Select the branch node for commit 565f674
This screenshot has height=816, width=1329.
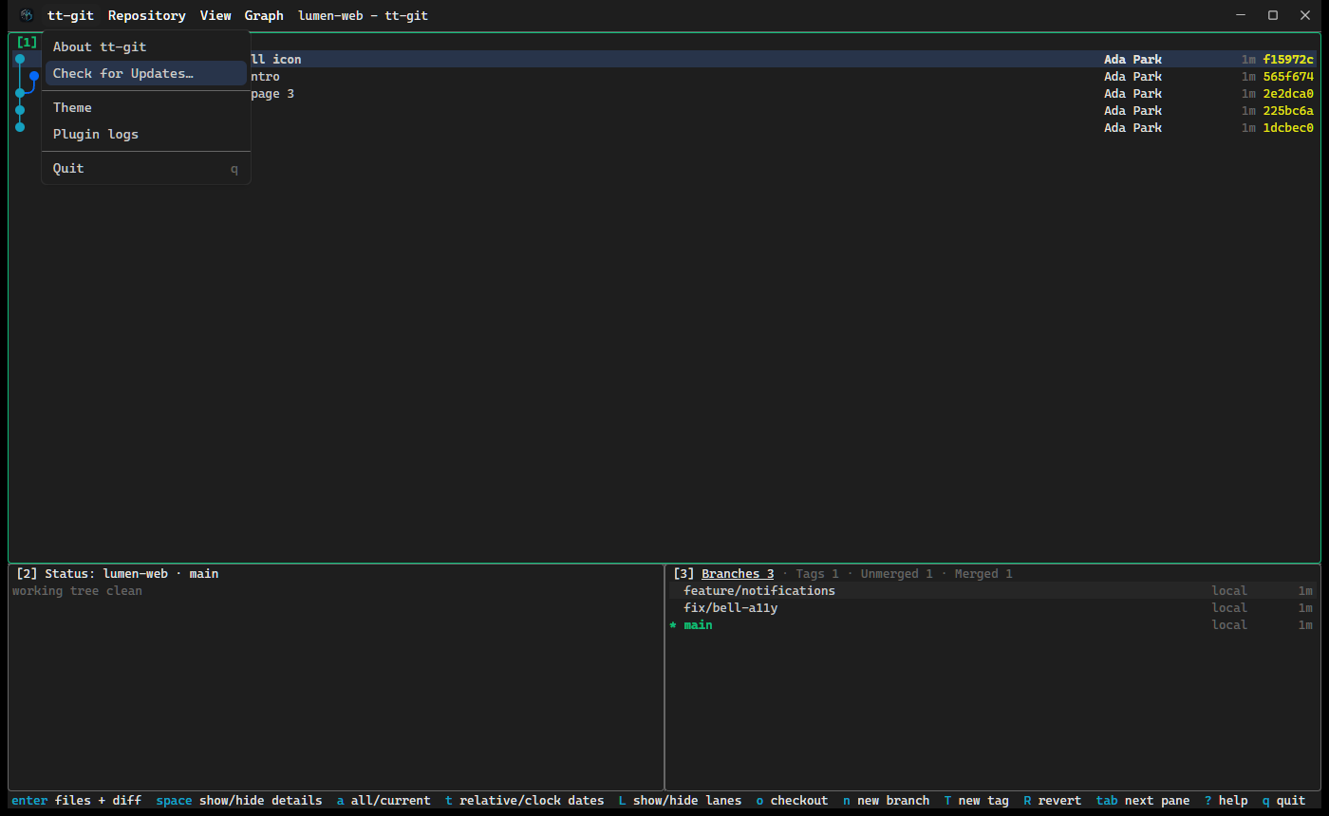[34, 76]
